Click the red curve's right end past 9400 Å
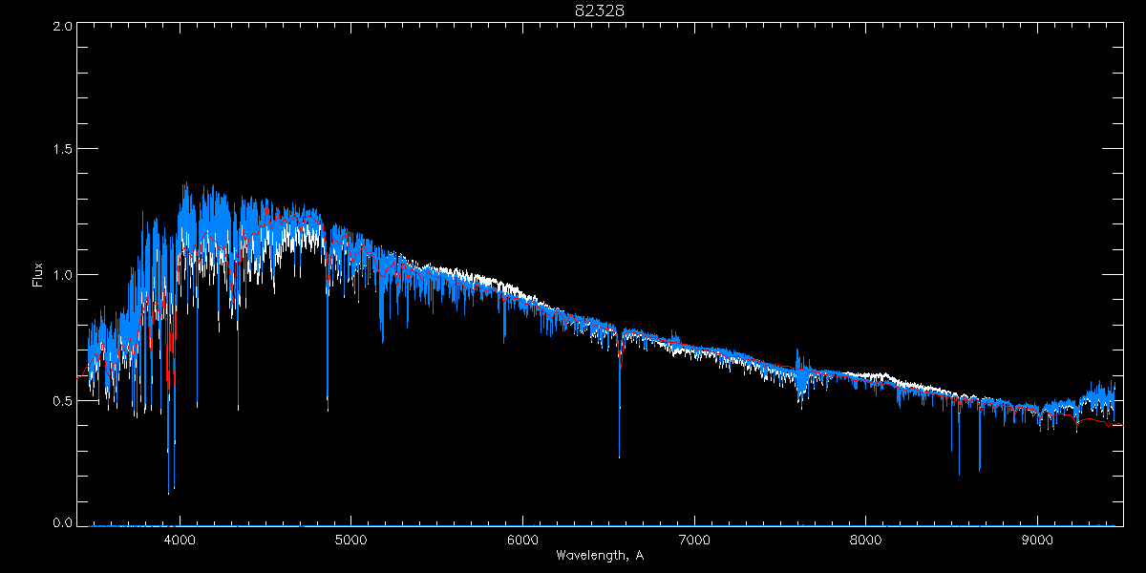 tap(1115, 424)
